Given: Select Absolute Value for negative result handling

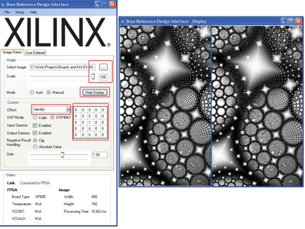Looking at the screenshot, I should (35, 147).
